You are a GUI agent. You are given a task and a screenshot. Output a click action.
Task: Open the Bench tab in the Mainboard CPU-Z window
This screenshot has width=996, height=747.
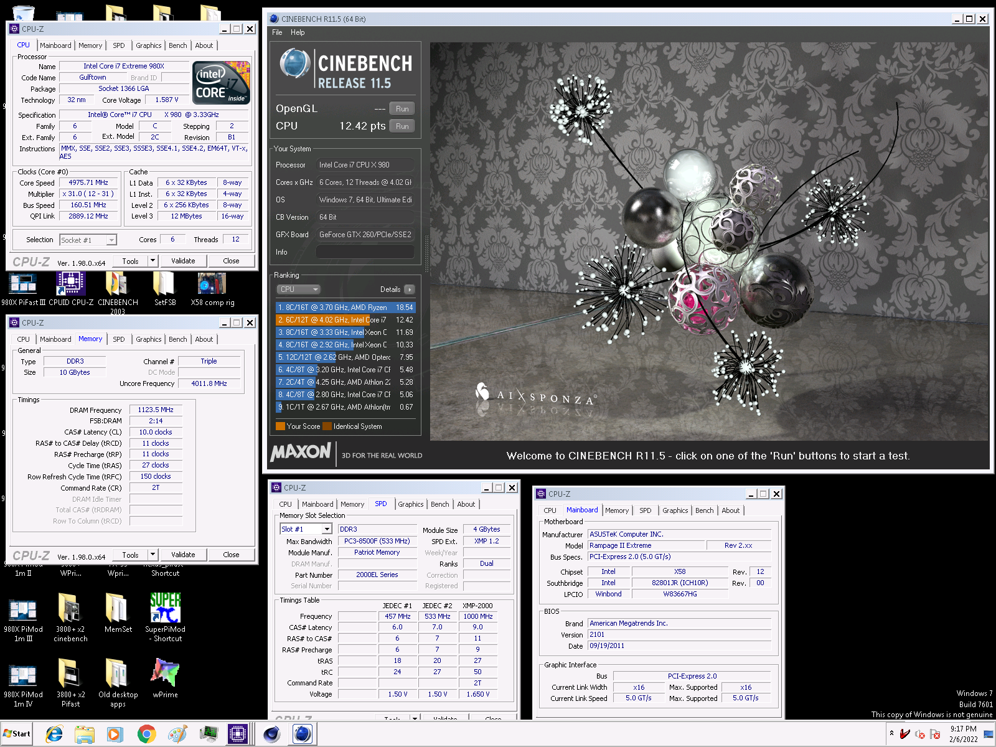tap(704, 510)
